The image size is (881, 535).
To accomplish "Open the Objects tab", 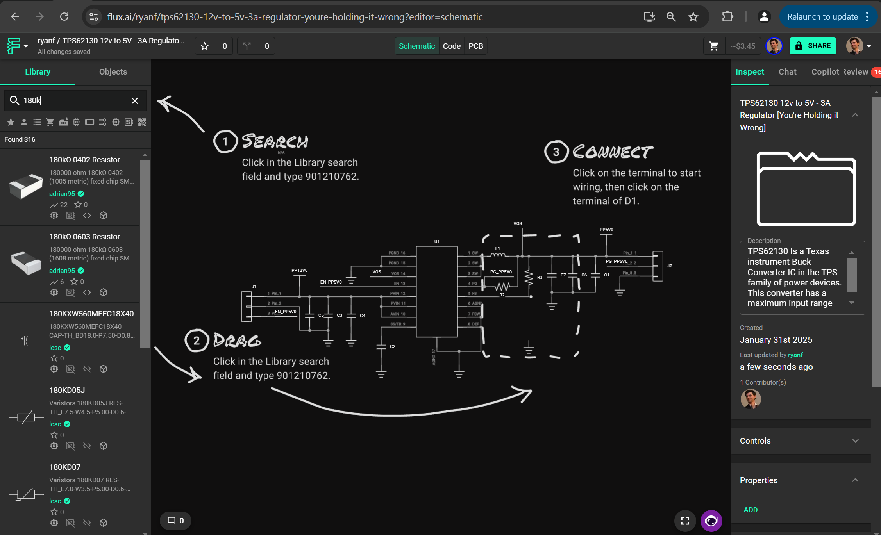I will tap(113, 72).
